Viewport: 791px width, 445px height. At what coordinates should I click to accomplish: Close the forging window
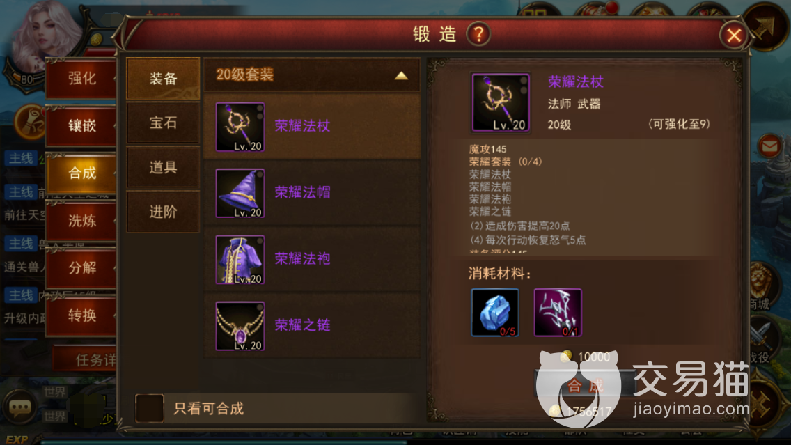pyautogui.click(x=733, y=36)
